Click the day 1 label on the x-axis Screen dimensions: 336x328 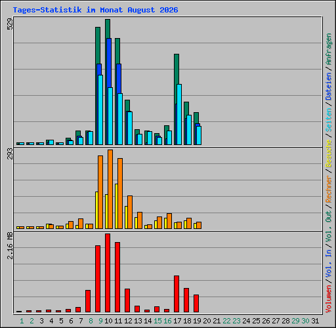(22, 321)
